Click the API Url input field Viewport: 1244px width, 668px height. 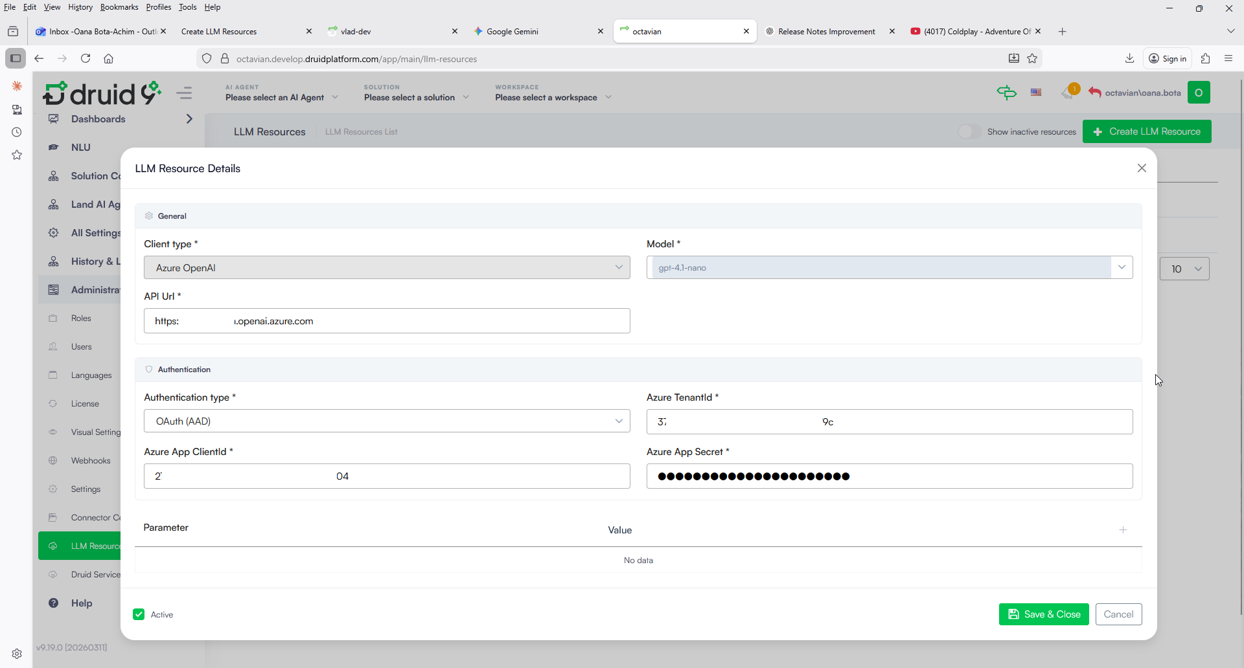[x=386, y=321]
